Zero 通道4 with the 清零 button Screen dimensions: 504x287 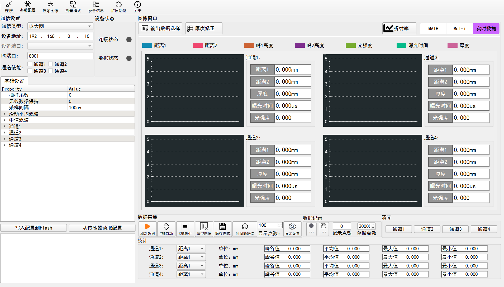point(484,229)
